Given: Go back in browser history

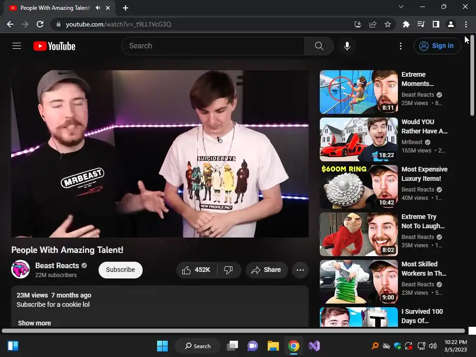Looking at the screenshot, I should click(10, 24).
